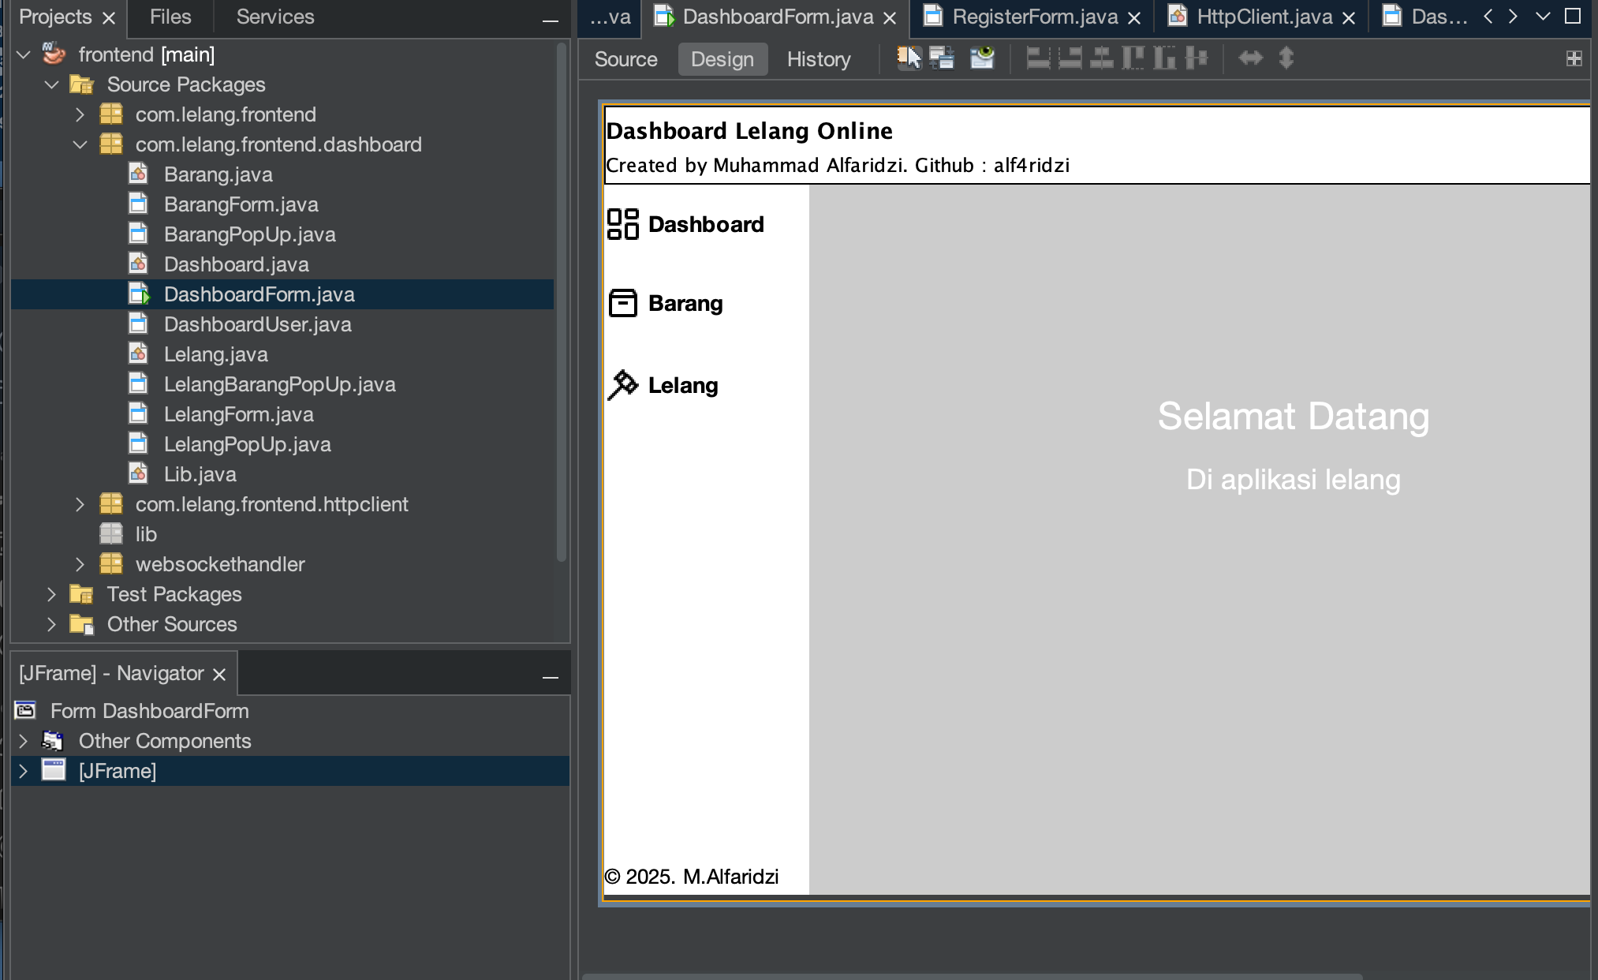Image resolution: width=1598 pixels, height=980 pixels.
Task: Minimize the Navigator panel
Action: 551,678
